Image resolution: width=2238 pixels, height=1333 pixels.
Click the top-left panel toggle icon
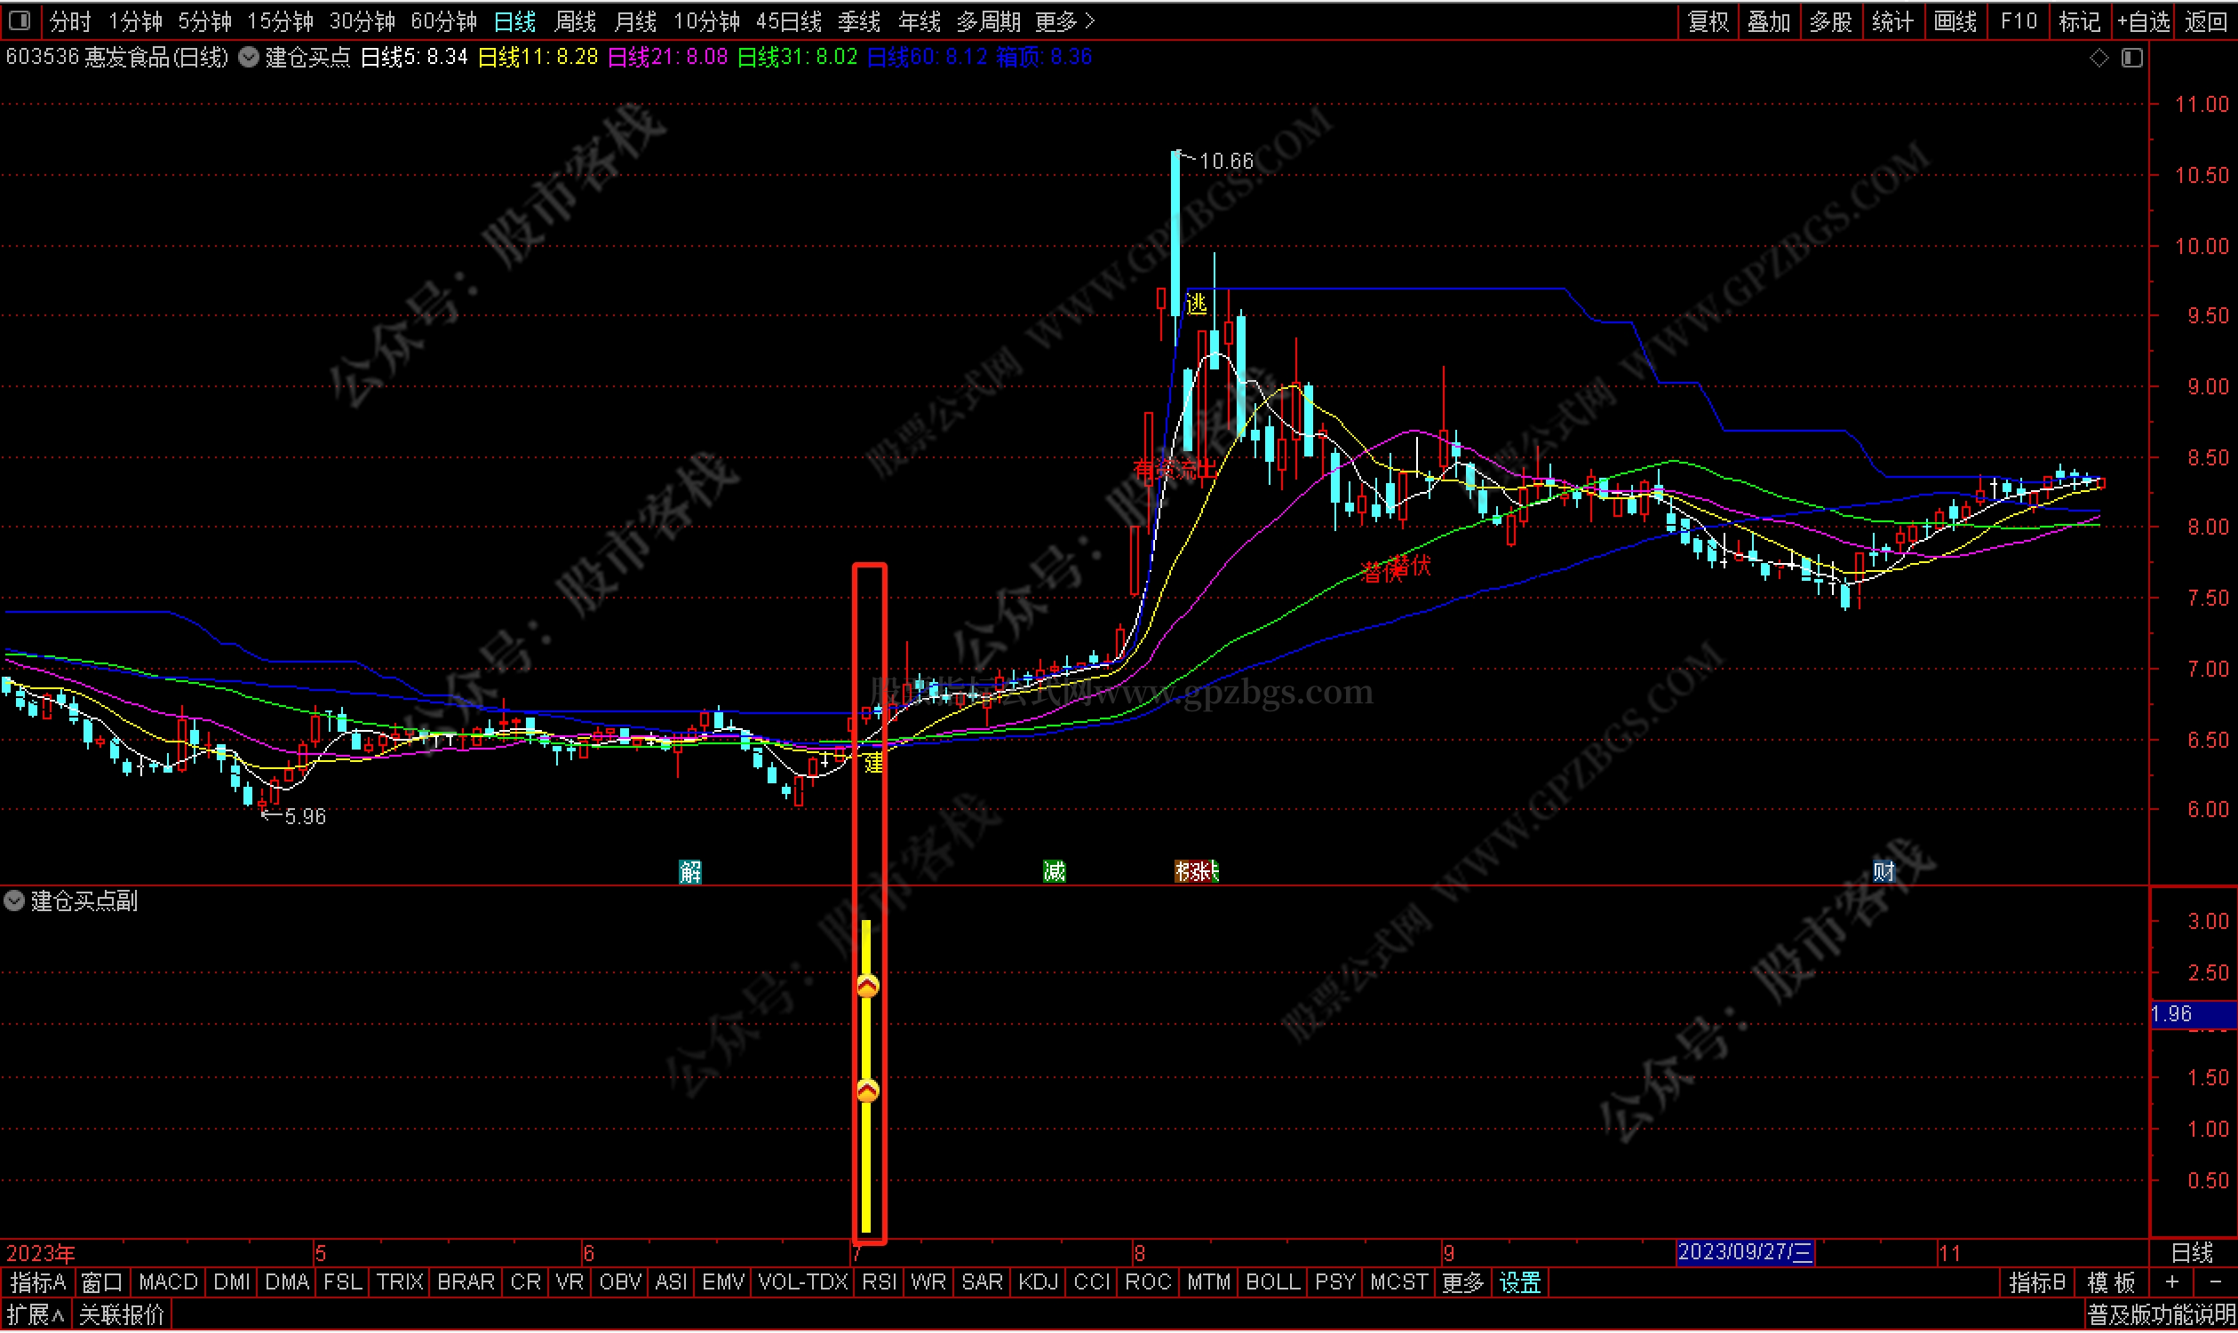(20, 20)
